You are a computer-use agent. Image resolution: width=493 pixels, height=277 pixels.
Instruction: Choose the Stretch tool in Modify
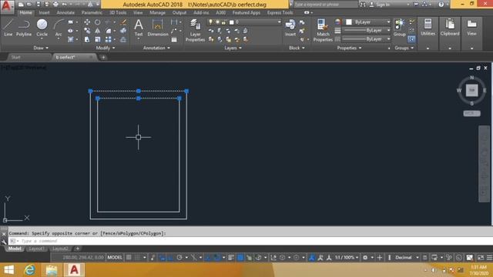[x=87, y=39]
